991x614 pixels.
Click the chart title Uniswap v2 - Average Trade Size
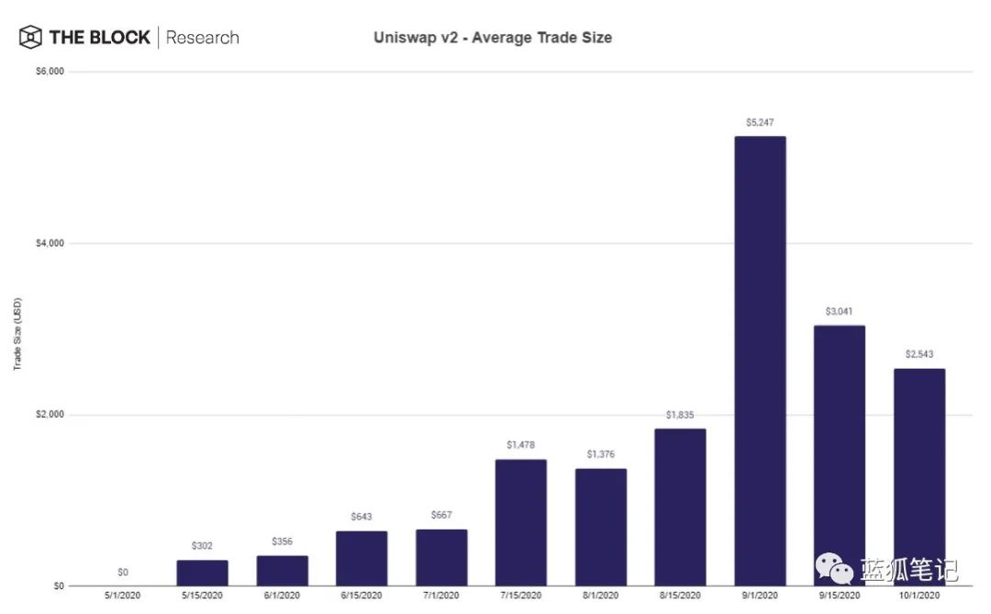[492, 38]
